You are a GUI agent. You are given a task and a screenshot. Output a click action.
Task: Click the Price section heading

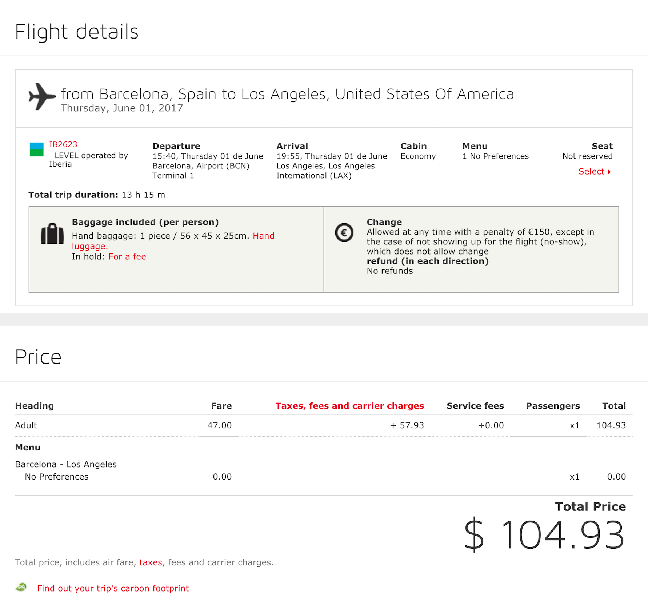[x=38, y=357]
